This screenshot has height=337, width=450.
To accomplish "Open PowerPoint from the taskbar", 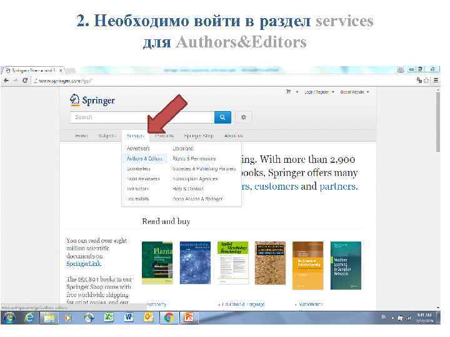I will click(x=189, y=317).
